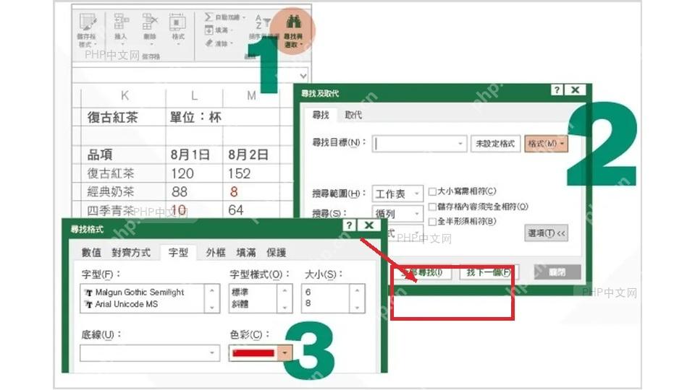Image resolution: width=695 pixels, height=390 pixels.
Task: Click the 找下一個 button
Action: (x=488, y=272)
